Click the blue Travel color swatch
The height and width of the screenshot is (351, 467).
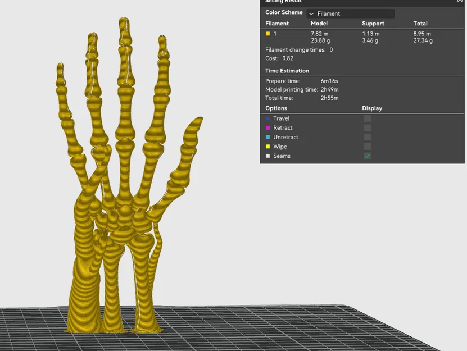[267, 118]
